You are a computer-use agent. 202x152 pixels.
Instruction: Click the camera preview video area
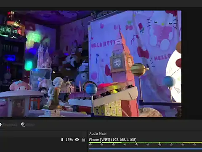90,64
